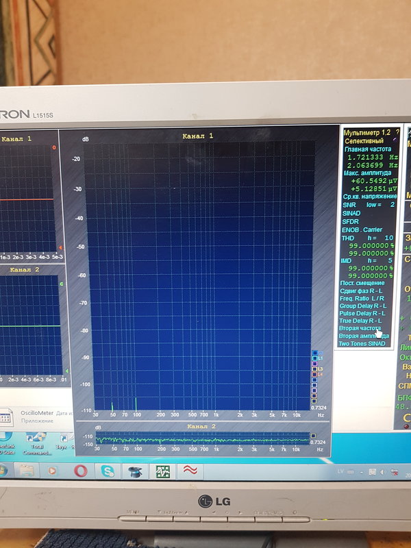The height and width of the screenshot is (548, 411).
Task: Select Сдвиг фаз R - L measurement
Action: click(361, 291)
